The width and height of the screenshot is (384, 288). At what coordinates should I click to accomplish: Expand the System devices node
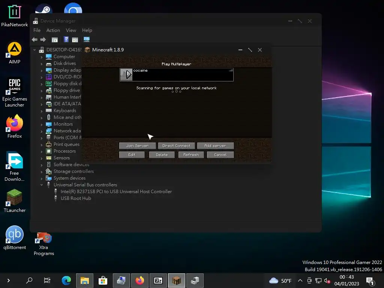[x=41, y=178]
